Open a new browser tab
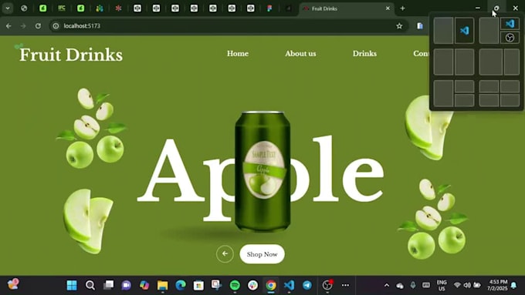This screenshot has height=295, width=525. pyautogui.click(x=402, y=8)
